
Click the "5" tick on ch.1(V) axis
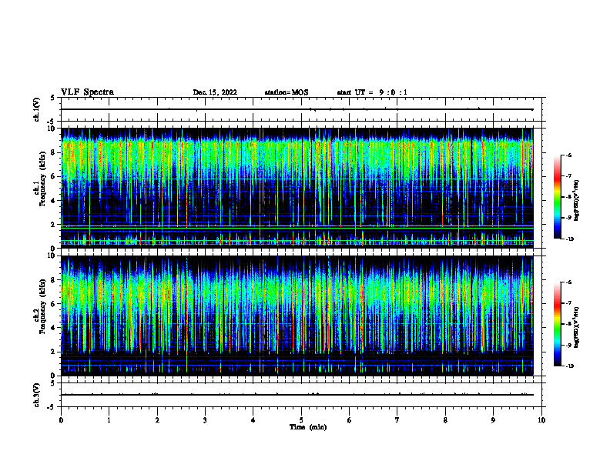(x=53, y=98)
